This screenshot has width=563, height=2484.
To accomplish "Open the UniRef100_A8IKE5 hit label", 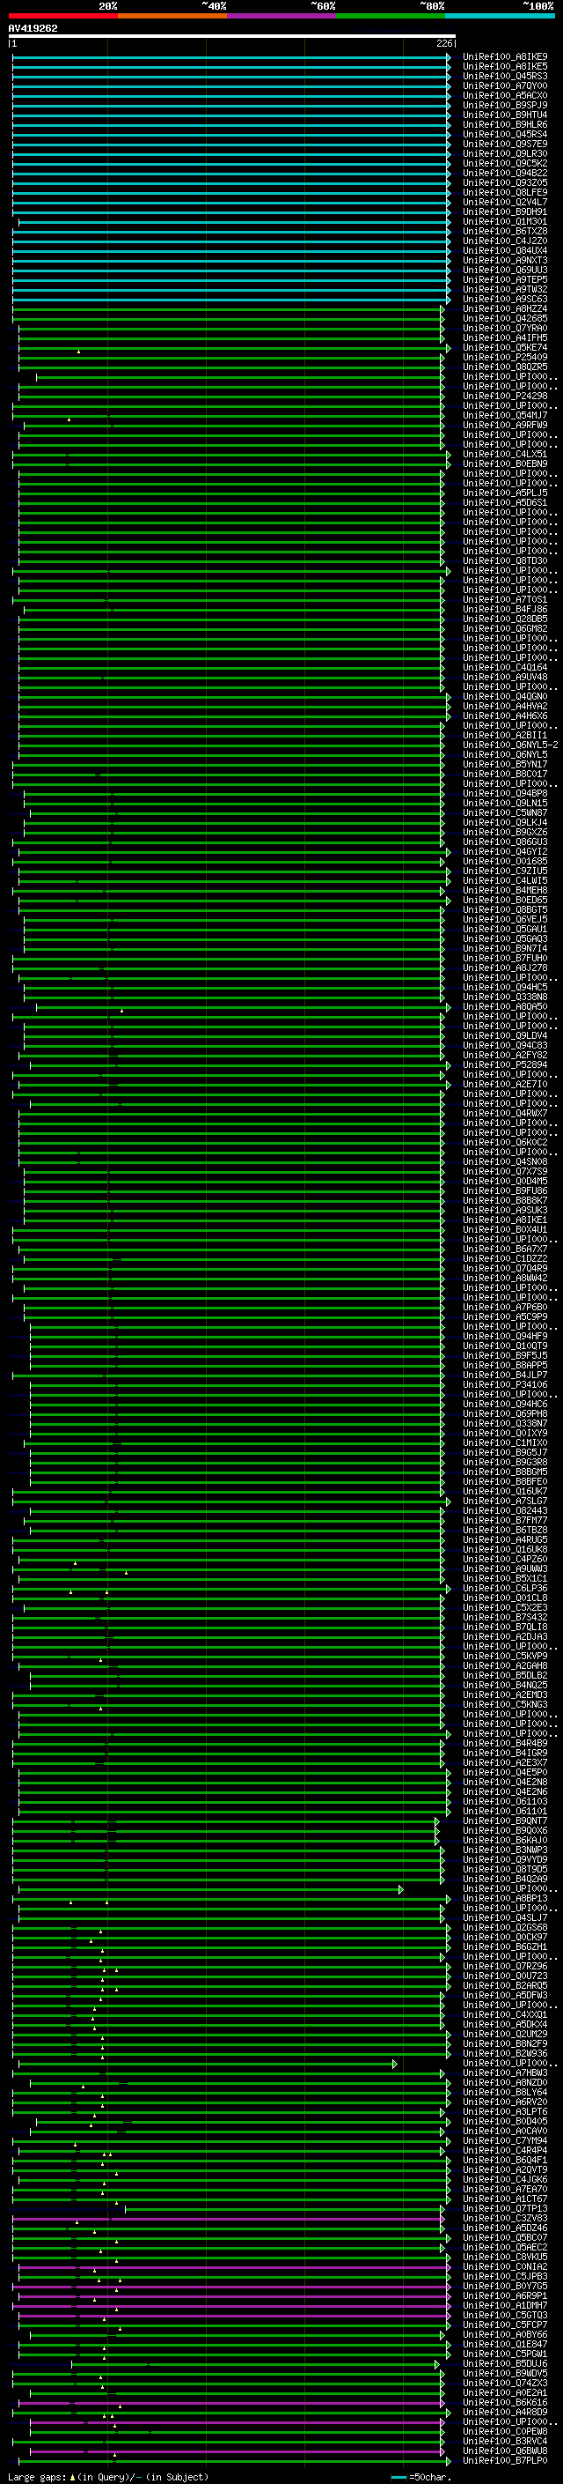I will coord(505,67).
